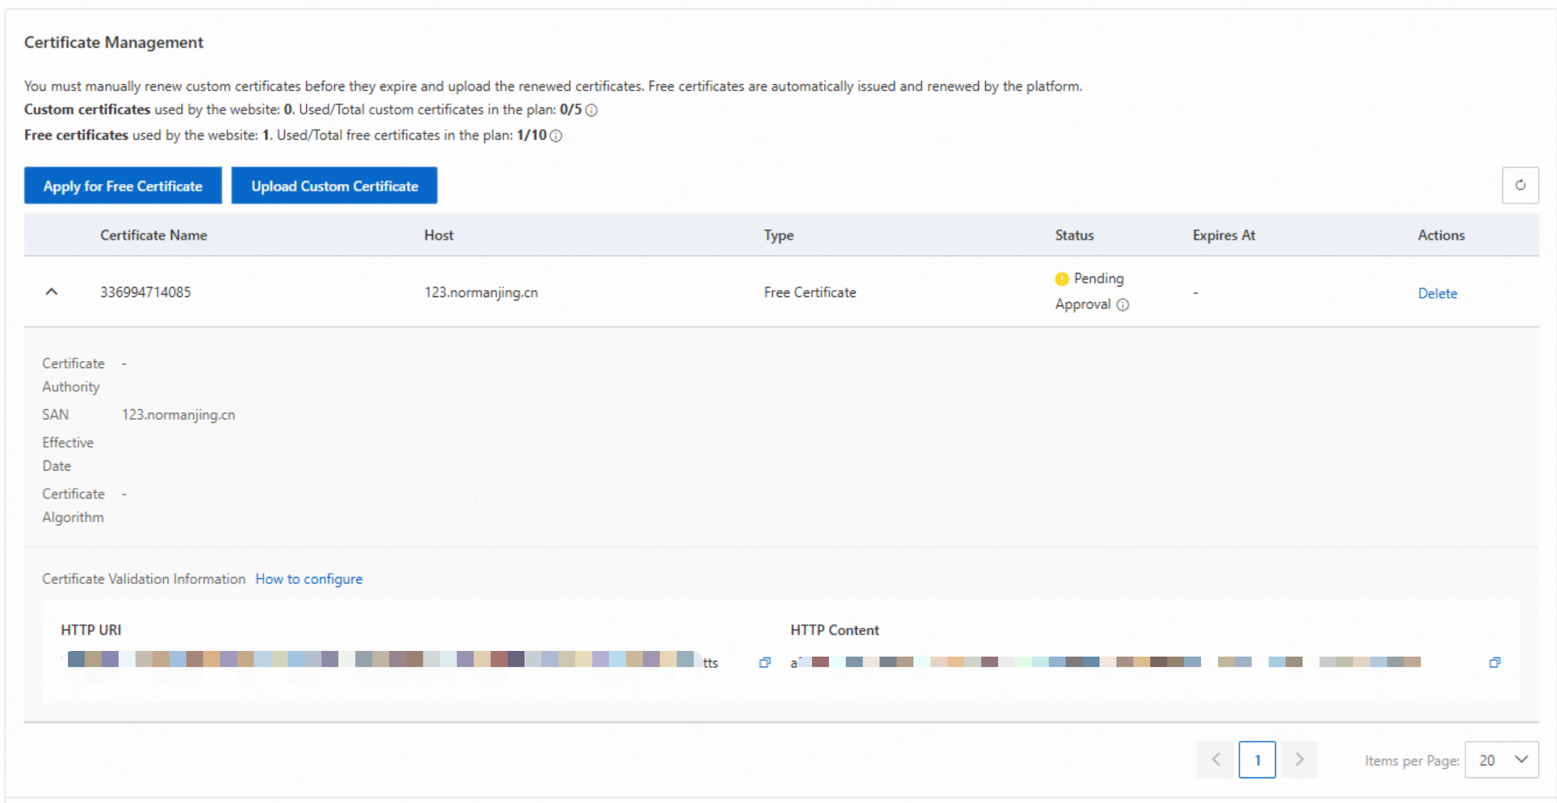The image size is (1557, 803).
Task: Click Upload Custom Certificate button
Action: (334, 186)
